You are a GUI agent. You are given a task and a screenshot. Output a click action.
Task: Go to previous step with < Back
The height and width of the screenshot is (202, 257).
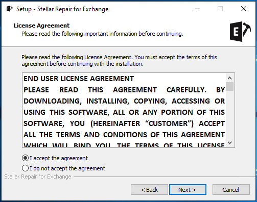coord(149,190)
